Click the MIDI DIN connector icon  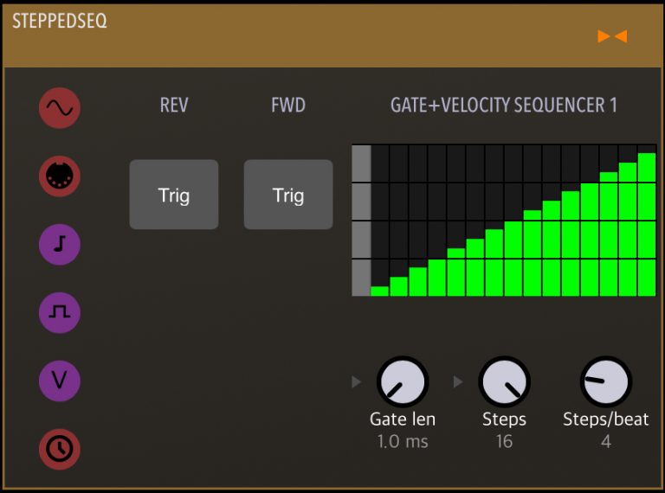click(x=60, y=176)
